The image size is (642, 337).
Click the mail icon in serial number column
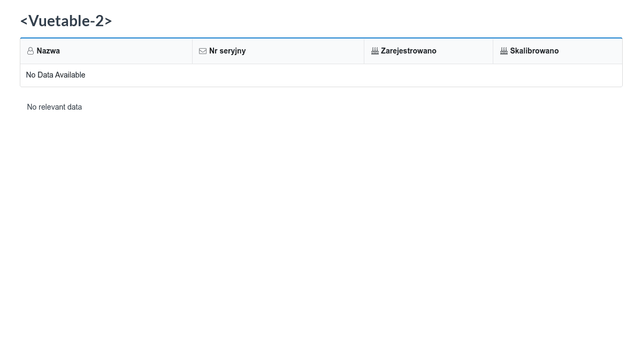203,51
